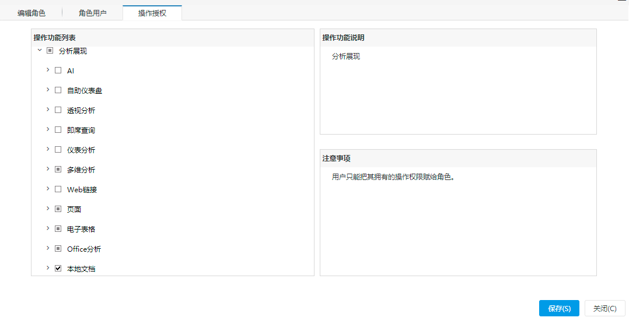This screenshot has width=629, height=328.
Task: Uncheck the 本地文档 checkbox
Action: pyautogui.click(x=58, y=269)
